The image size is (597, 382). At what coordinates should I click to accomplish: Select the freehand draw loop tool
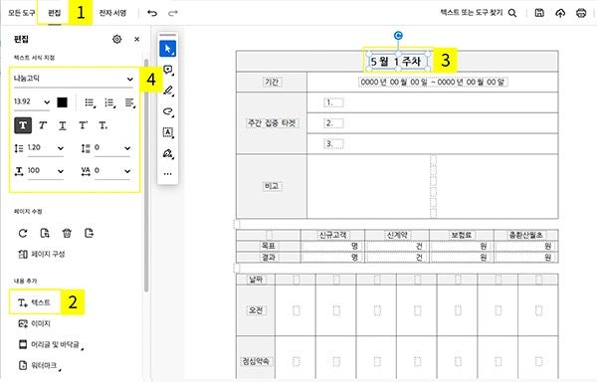[168, 111]
